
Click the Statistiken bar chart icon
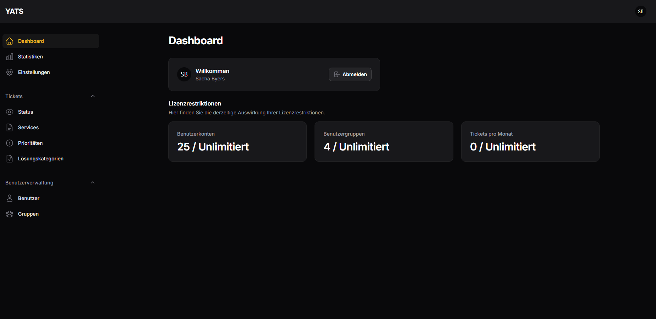pyautogui.click(x=9, y=57)
